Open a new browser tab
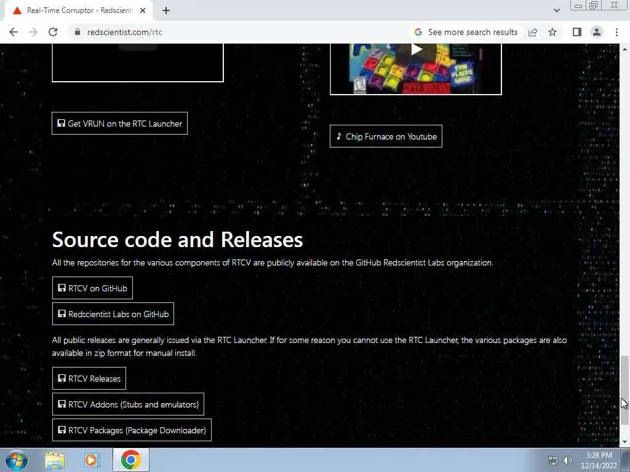The image size is (630, 472). [x=166, y=10]
